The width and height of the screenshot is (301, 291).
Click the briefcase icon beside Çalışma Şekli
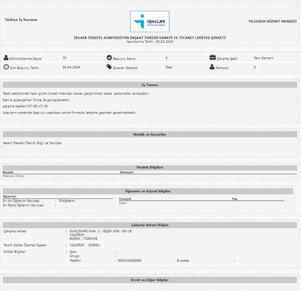coord(212,58)
